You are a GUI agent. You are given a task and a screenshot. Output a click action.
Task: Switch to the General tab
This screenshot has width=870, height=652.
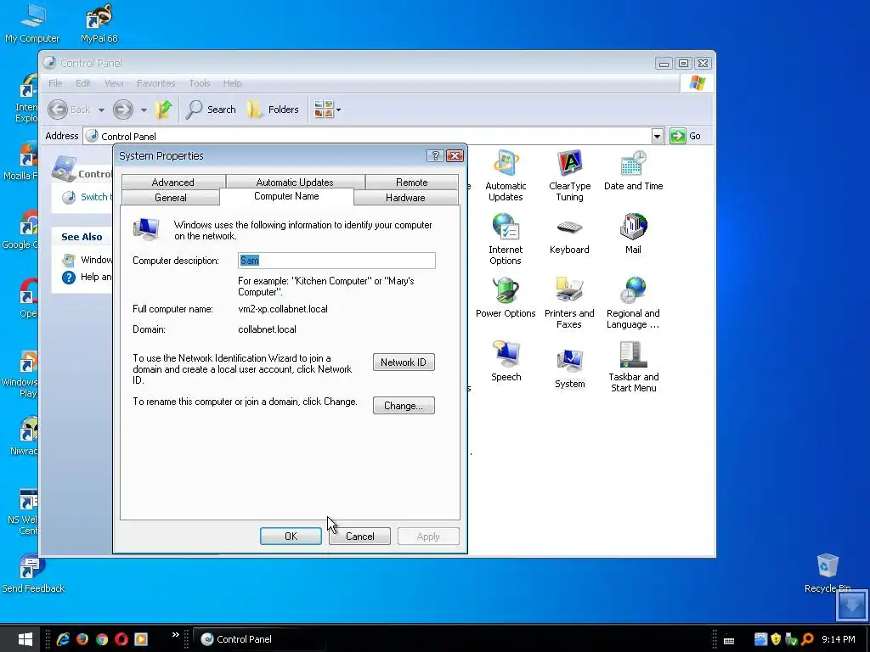tap(170, 197)
